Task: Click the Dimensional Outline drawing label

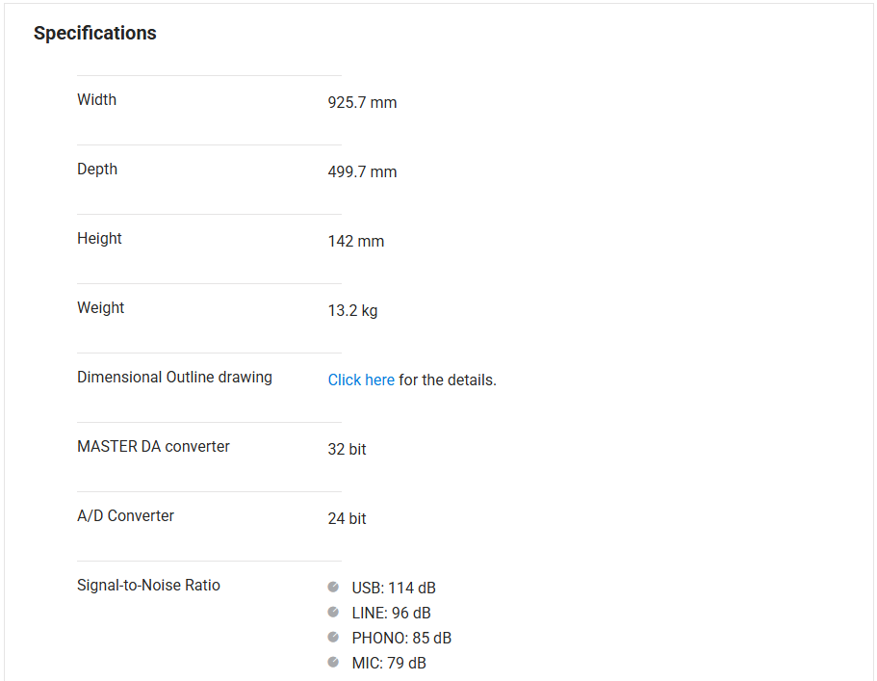Action: click(174, 377)
